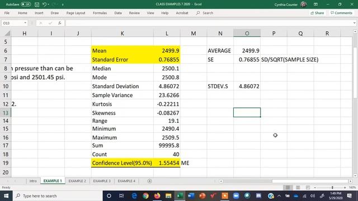The image size is (358, 201).
Task: Open Task View on the taskbar
Action: click(121, 196)
